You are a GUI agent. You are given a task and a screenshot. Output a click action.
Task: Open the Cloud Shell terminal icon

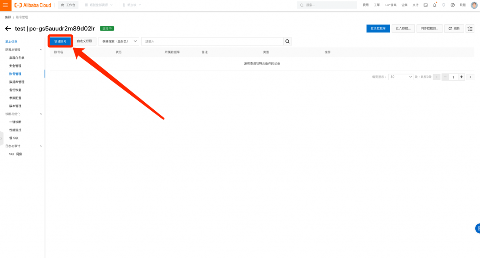point(426,5)
